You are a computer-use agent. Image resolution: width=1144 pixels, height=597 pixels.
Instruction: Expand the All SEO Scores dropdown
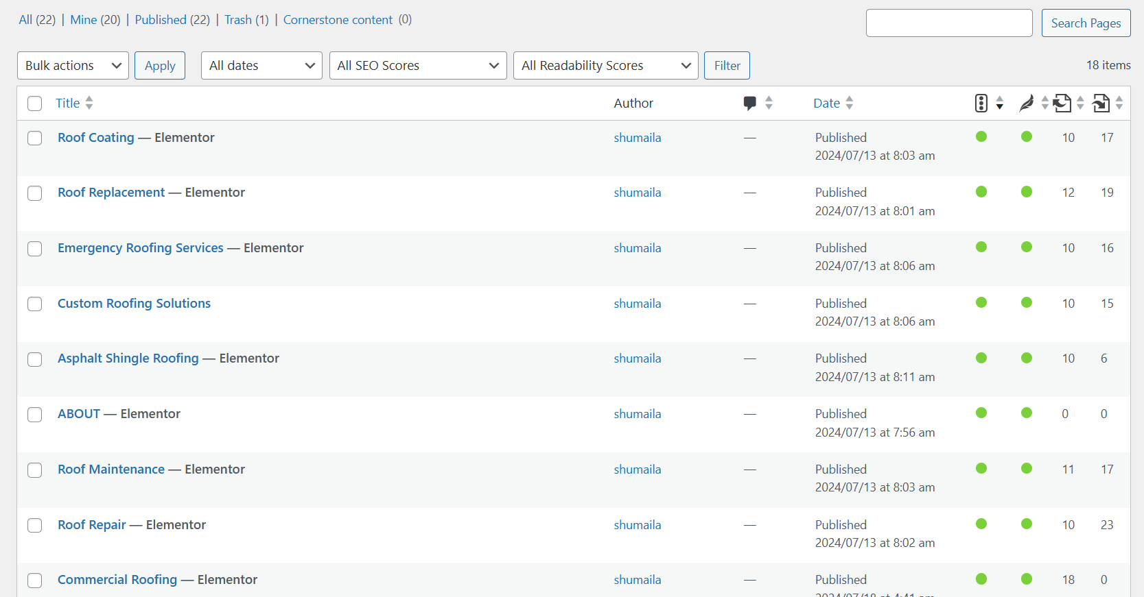coord(417,66)
